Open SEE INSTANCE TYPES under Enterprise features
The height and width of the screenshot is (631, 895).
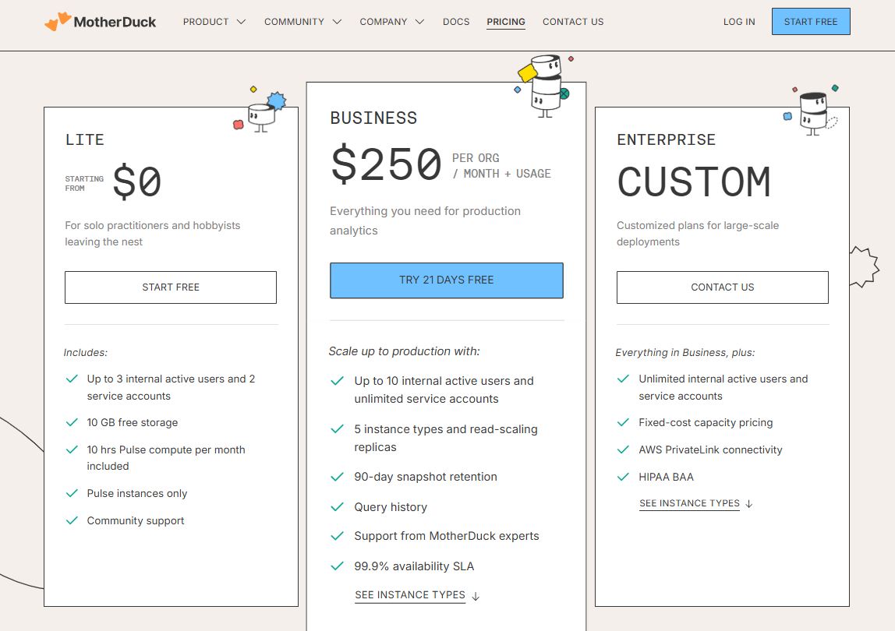pyautogui.click(x=689, y=503)
